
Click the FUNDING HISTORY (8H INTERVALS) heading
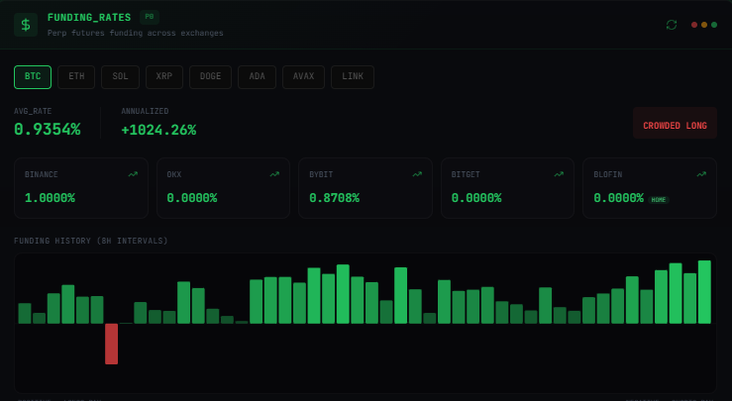click(x=90, y=241)
